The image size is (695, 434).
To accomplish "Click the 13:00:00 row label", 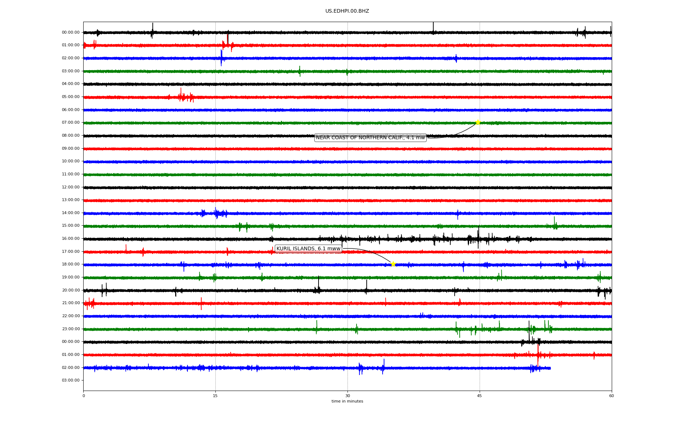I will pyautogui.click(x=71, y=200).
